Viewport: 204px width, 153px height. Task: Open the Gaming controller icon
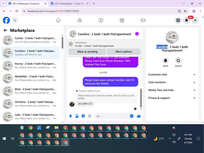click(143, 20)
